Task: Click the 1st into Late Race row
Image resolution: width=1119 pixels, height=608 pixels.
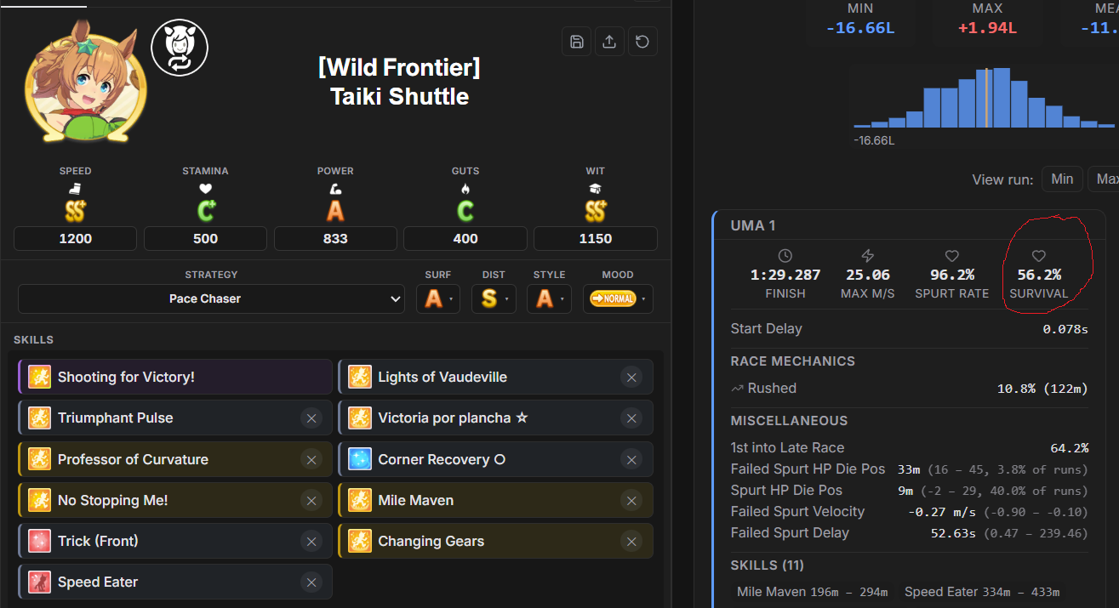Action: [910, 448]
